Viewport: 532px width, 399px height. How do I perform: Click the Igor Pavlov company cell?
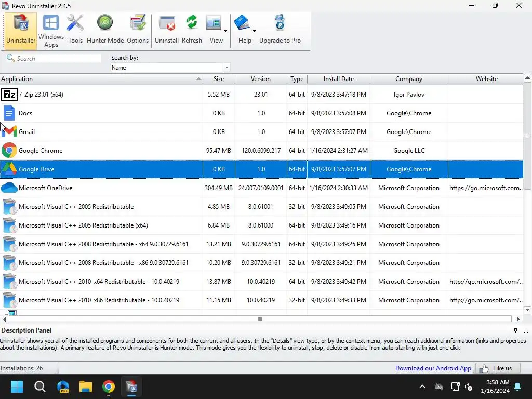409,95
